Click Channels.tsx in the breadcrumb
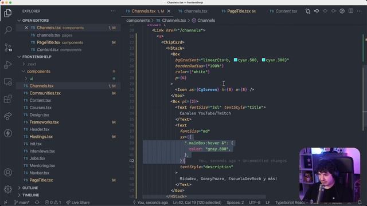The height and width of the screenshot is (206, 367). (174, 21)
